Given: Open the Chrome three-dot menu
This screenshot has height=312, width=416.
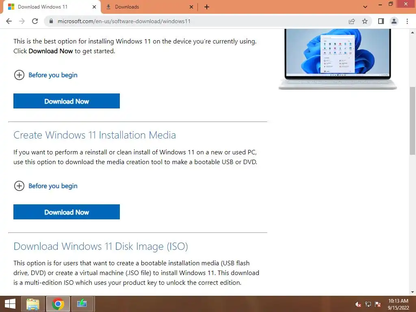Looking at the screenshot, I should pyautogui.click(x=407, y=21).
